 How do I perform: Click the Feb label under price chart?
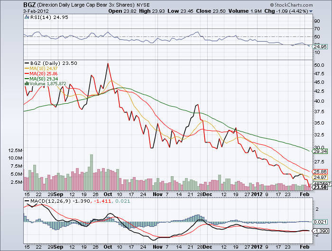point(304,194)
